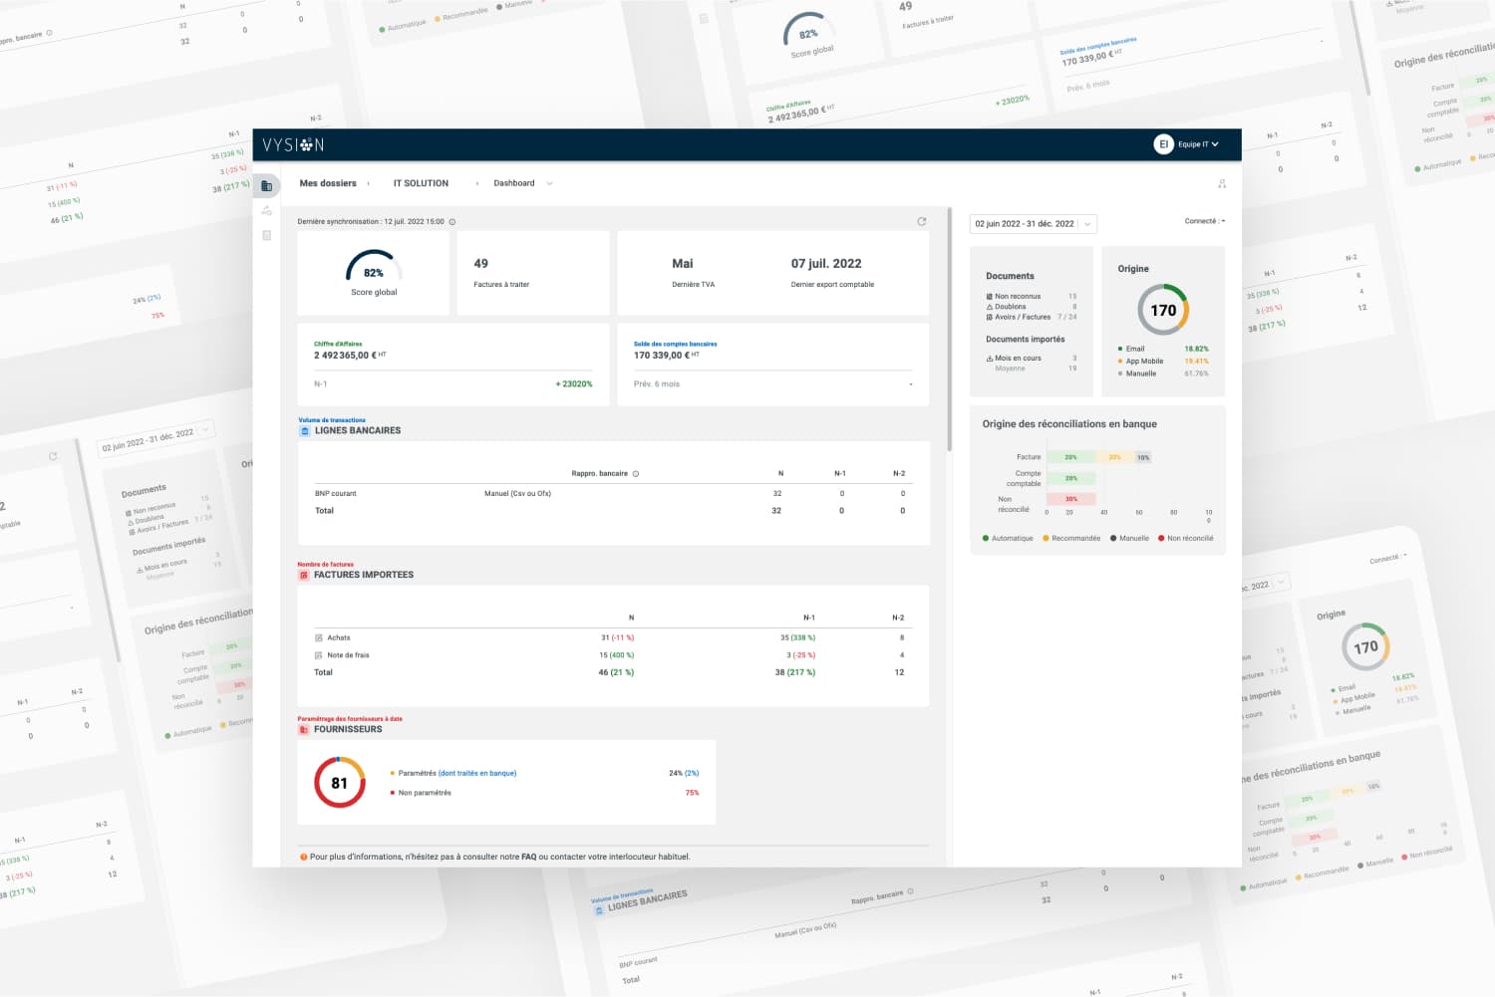Image resolution: width=1495 pixels, height=997 pixels.
Task: Click the +23020% growth value
Action: click(574, 384)
